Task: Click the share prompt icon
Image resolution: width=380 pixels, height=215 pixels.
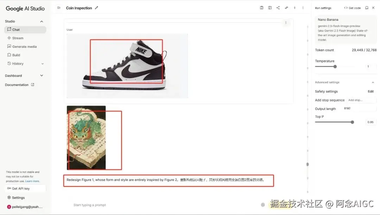Action: (x=278, y=8)
